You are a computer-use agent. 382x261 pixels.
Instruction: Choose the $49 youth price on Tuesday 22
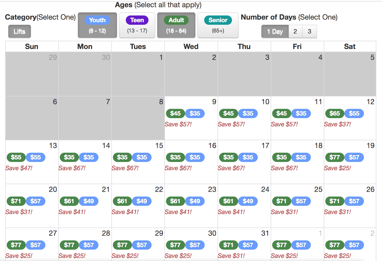click(x=142, y=201)
